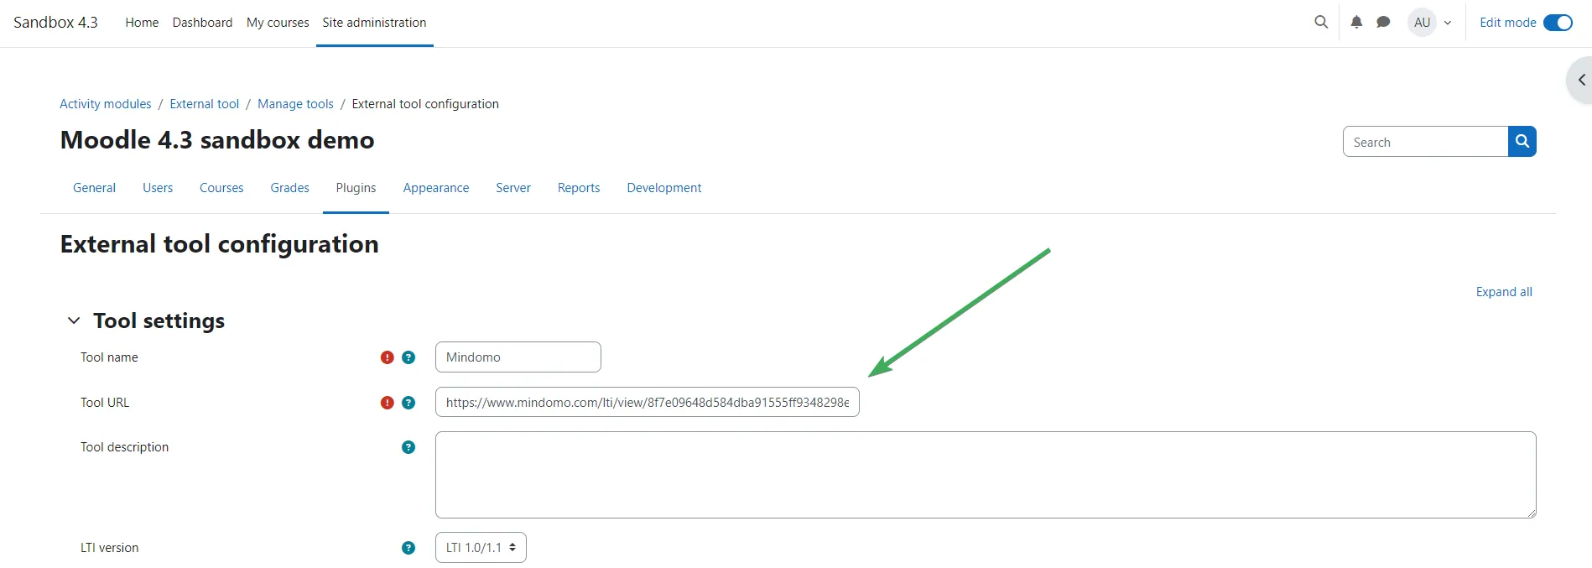1592x568 pixels.
Task: Click help icon next to Tool description
Action: (x=408, y=447)
